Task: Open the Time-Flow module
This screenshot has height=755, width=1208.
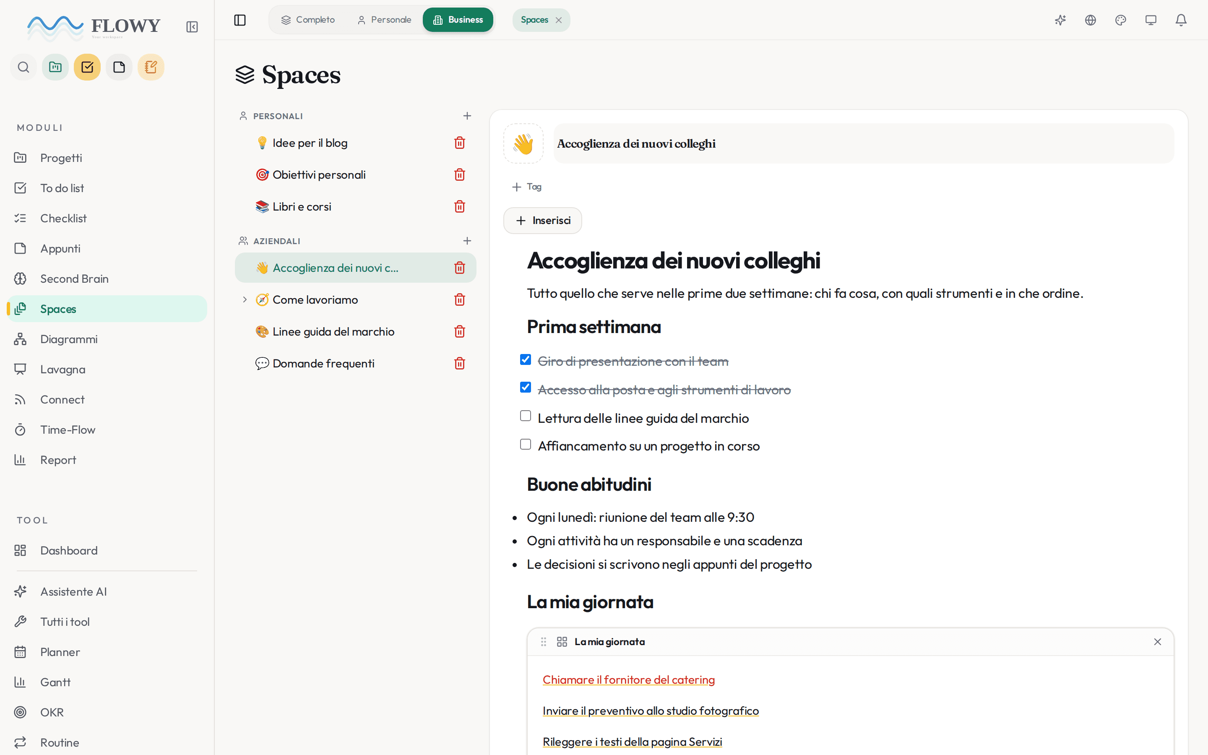Action: click(x=107, y=430)
